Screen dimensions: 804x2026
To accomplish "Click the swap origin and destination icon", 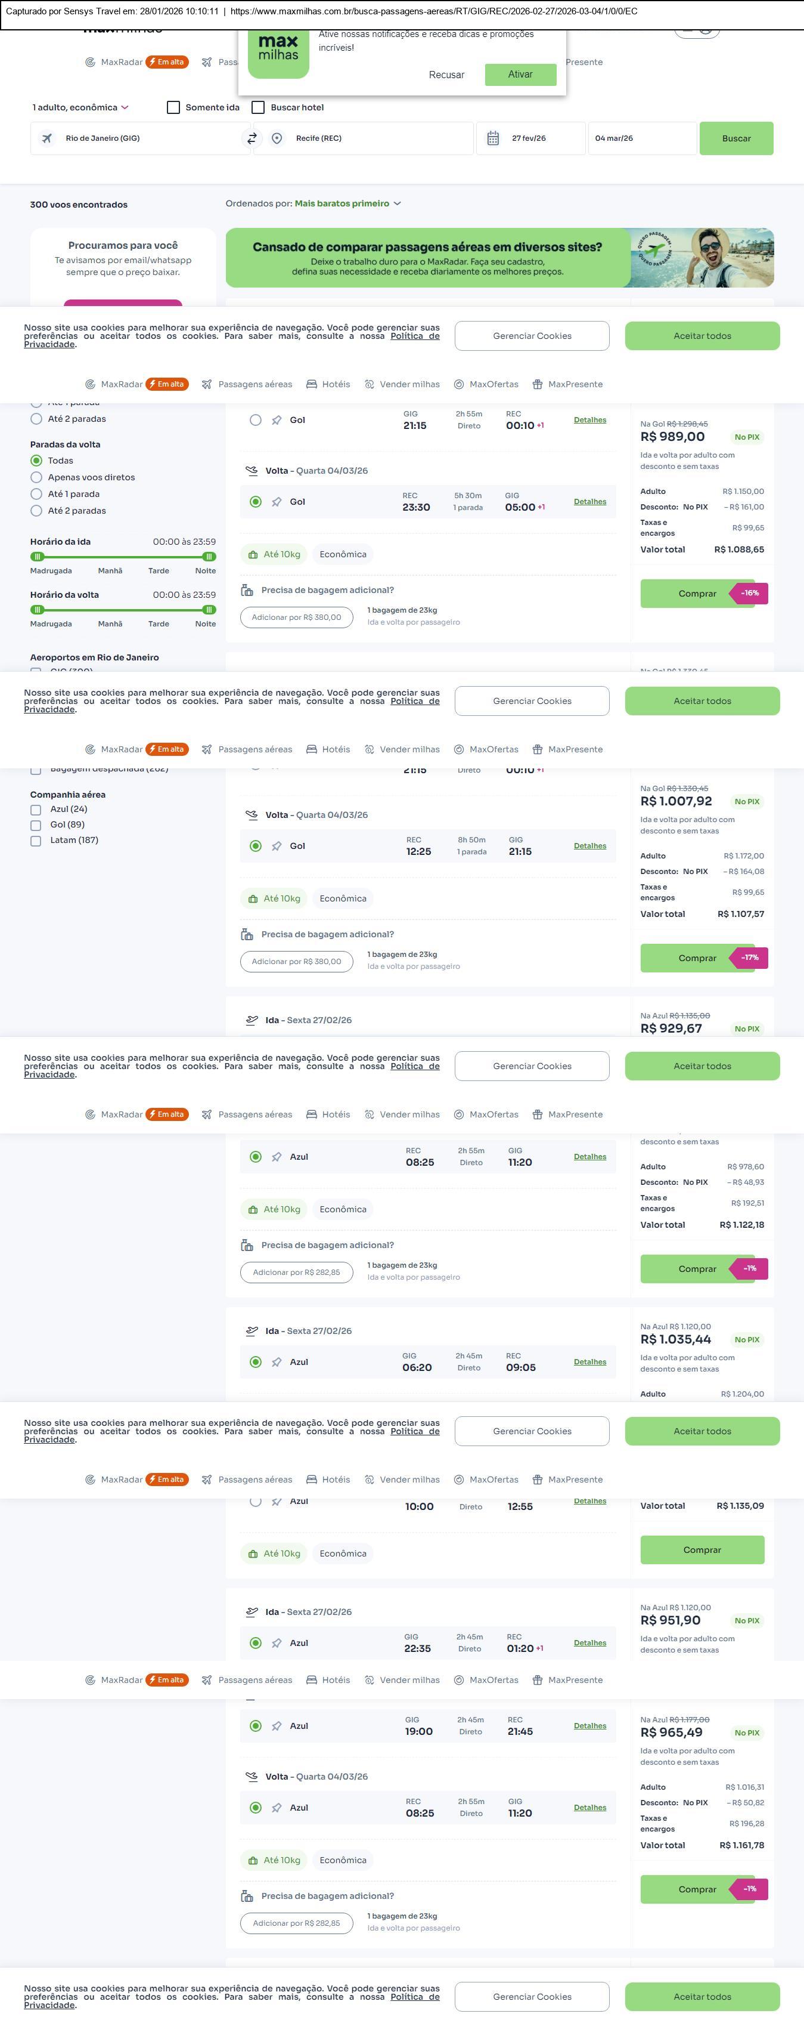I will click(252, 138).
